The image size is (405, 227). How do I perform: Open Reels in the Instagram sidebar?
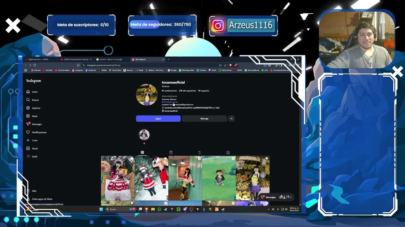pyautogui.click(x=32, y=116)
